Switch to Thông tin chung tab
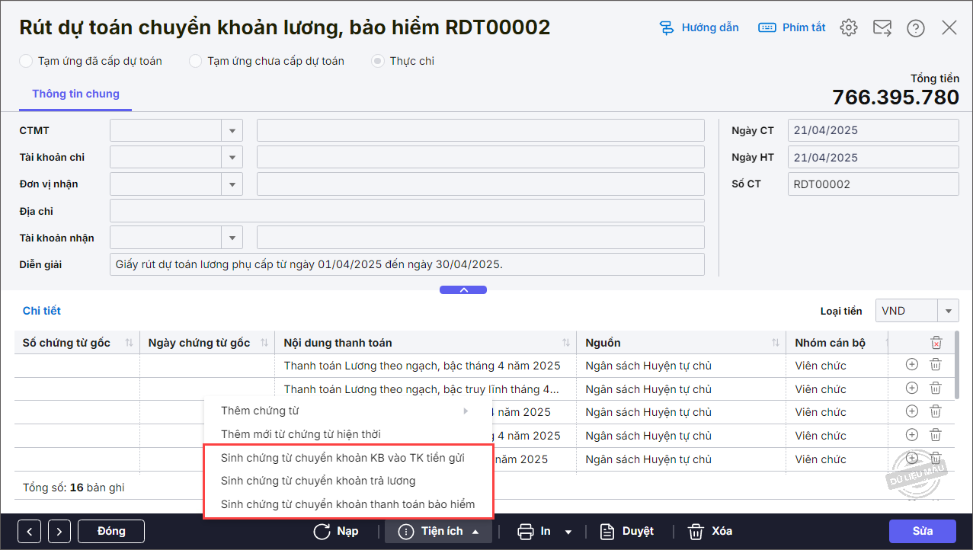 tap(75, 94)
